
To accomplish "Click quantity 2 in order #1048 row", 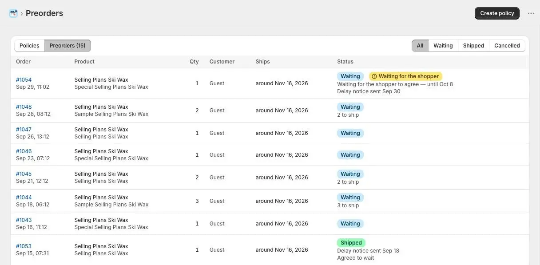I will [197, 111].
